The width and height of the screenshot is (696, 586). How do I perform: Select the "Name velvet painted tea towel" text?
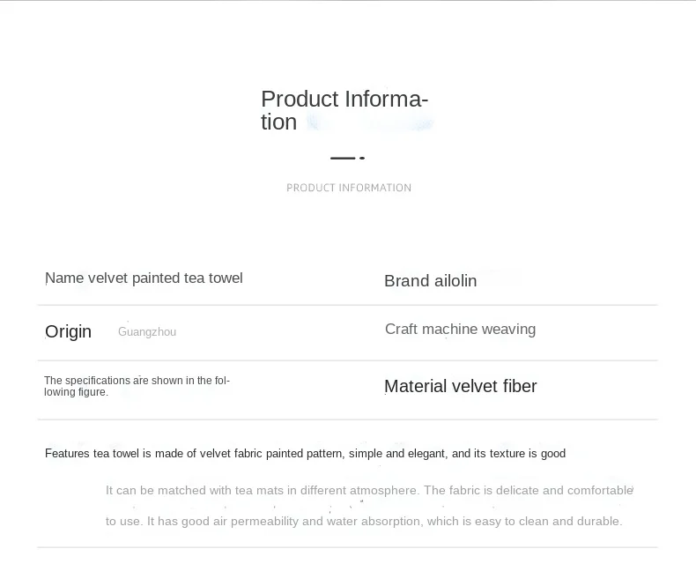tap(144, 278)
